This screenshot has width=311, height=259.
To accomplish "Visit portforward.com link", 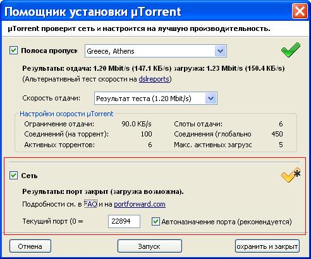I will pos(140,204).
